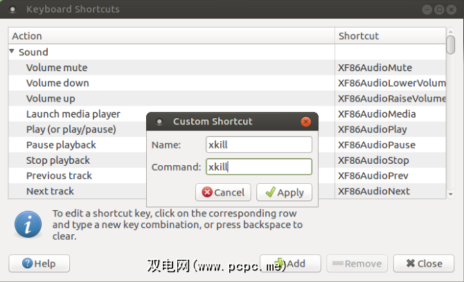Image resolution: width=464 pixels, height=282 pixels.
Task: Apply the custom shortcut
Action: (284, 192)
